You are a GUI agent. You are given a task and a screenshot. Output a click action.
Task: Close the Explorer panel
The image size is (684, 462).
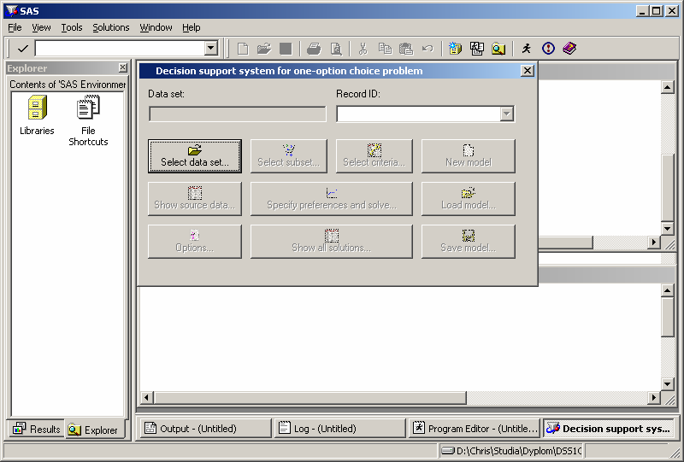coord(123,67)
